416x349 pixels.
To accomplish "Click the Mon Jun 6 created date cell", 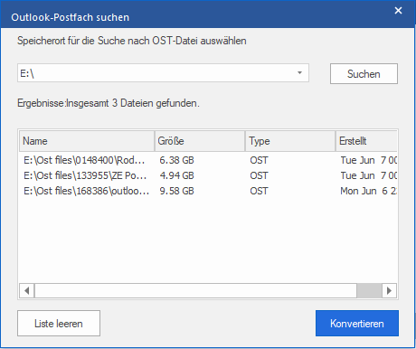I will click(368, 191).
